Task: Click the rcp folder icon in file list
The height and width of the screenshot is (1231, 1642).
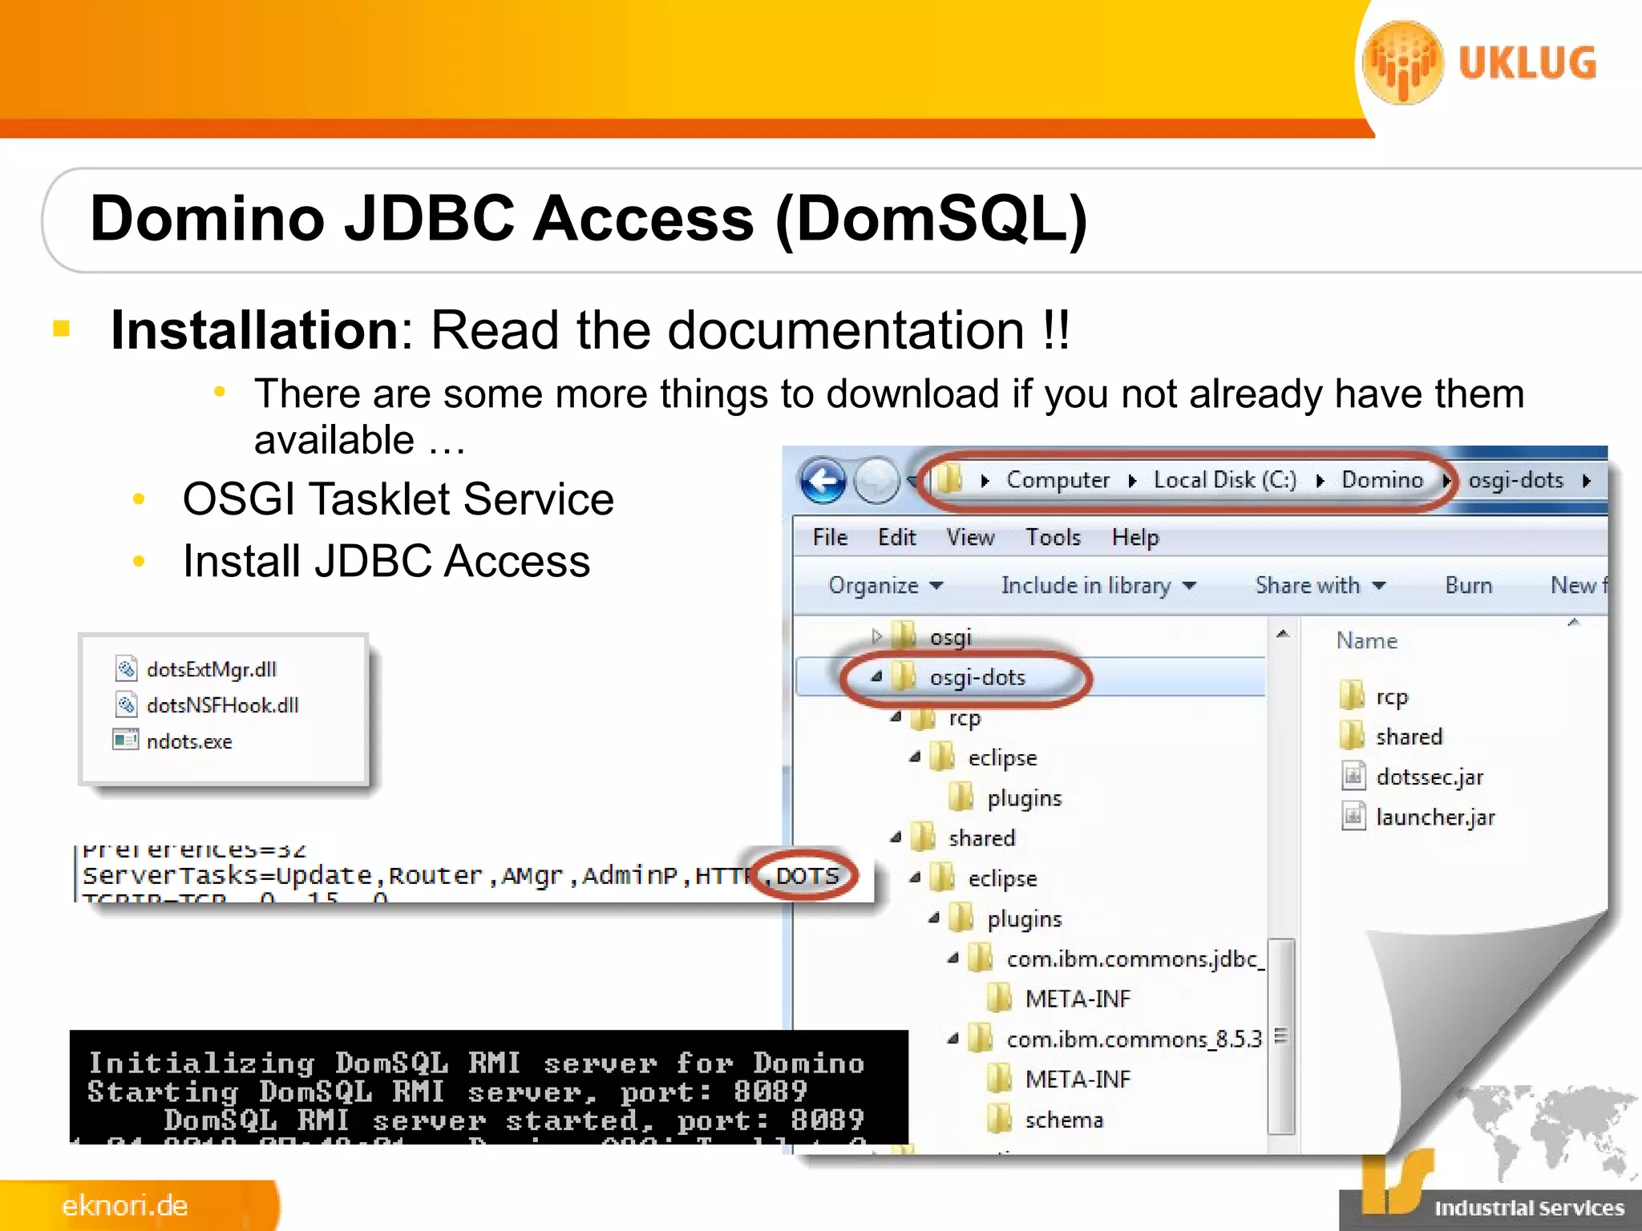Action: click(x=1352, y=695)
